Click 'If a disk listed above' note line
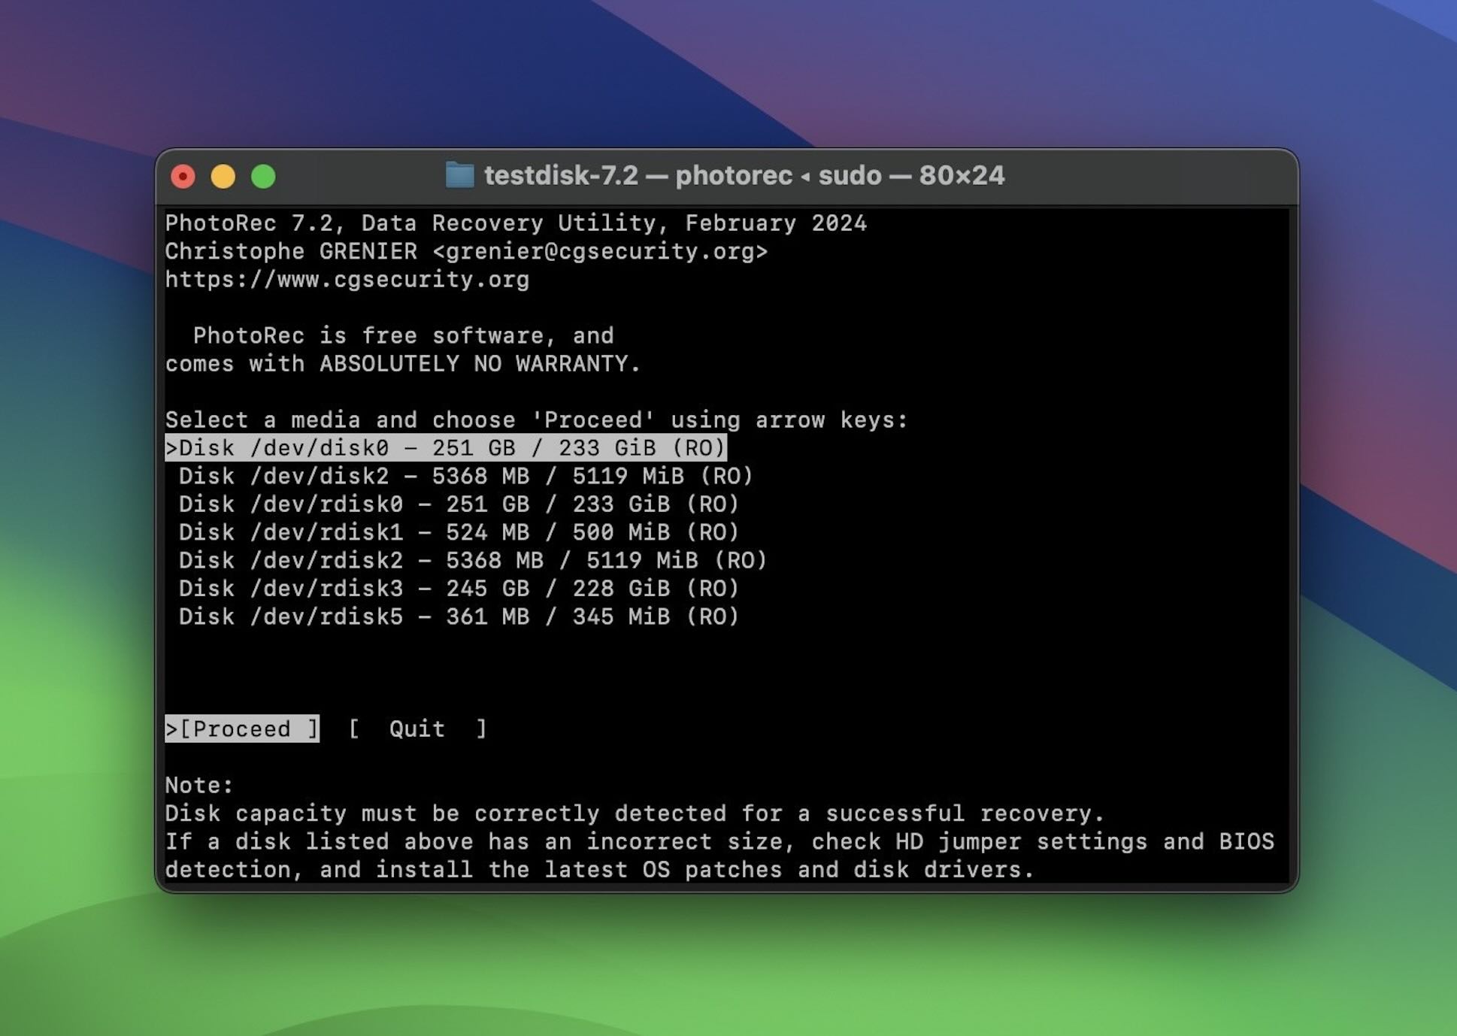The height and width of the screenshot is (1036, 1457). (719, 841)
